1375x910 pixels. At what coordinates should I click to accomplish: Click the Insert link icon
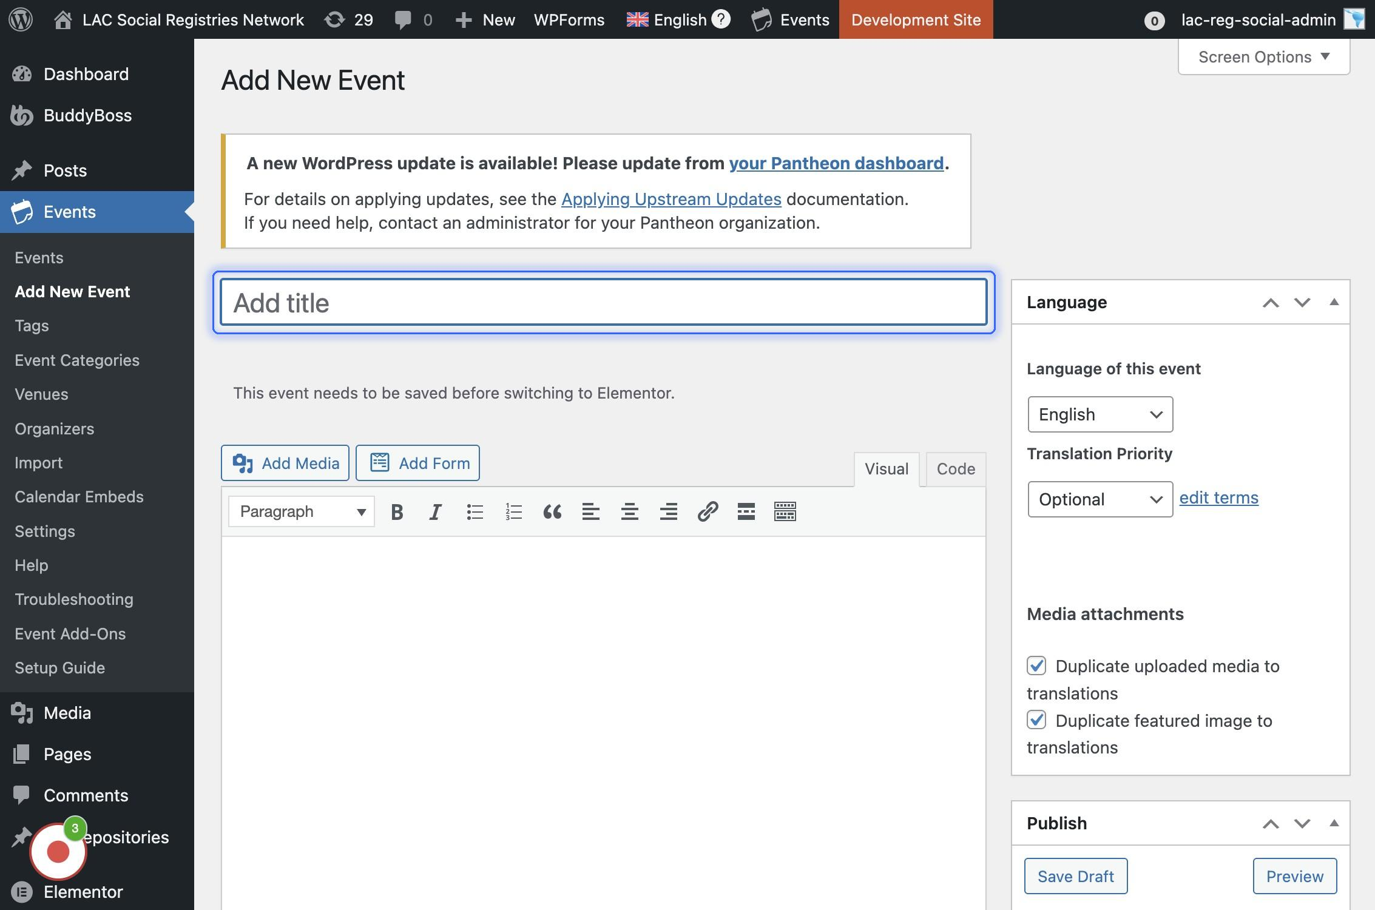[708, 512]
